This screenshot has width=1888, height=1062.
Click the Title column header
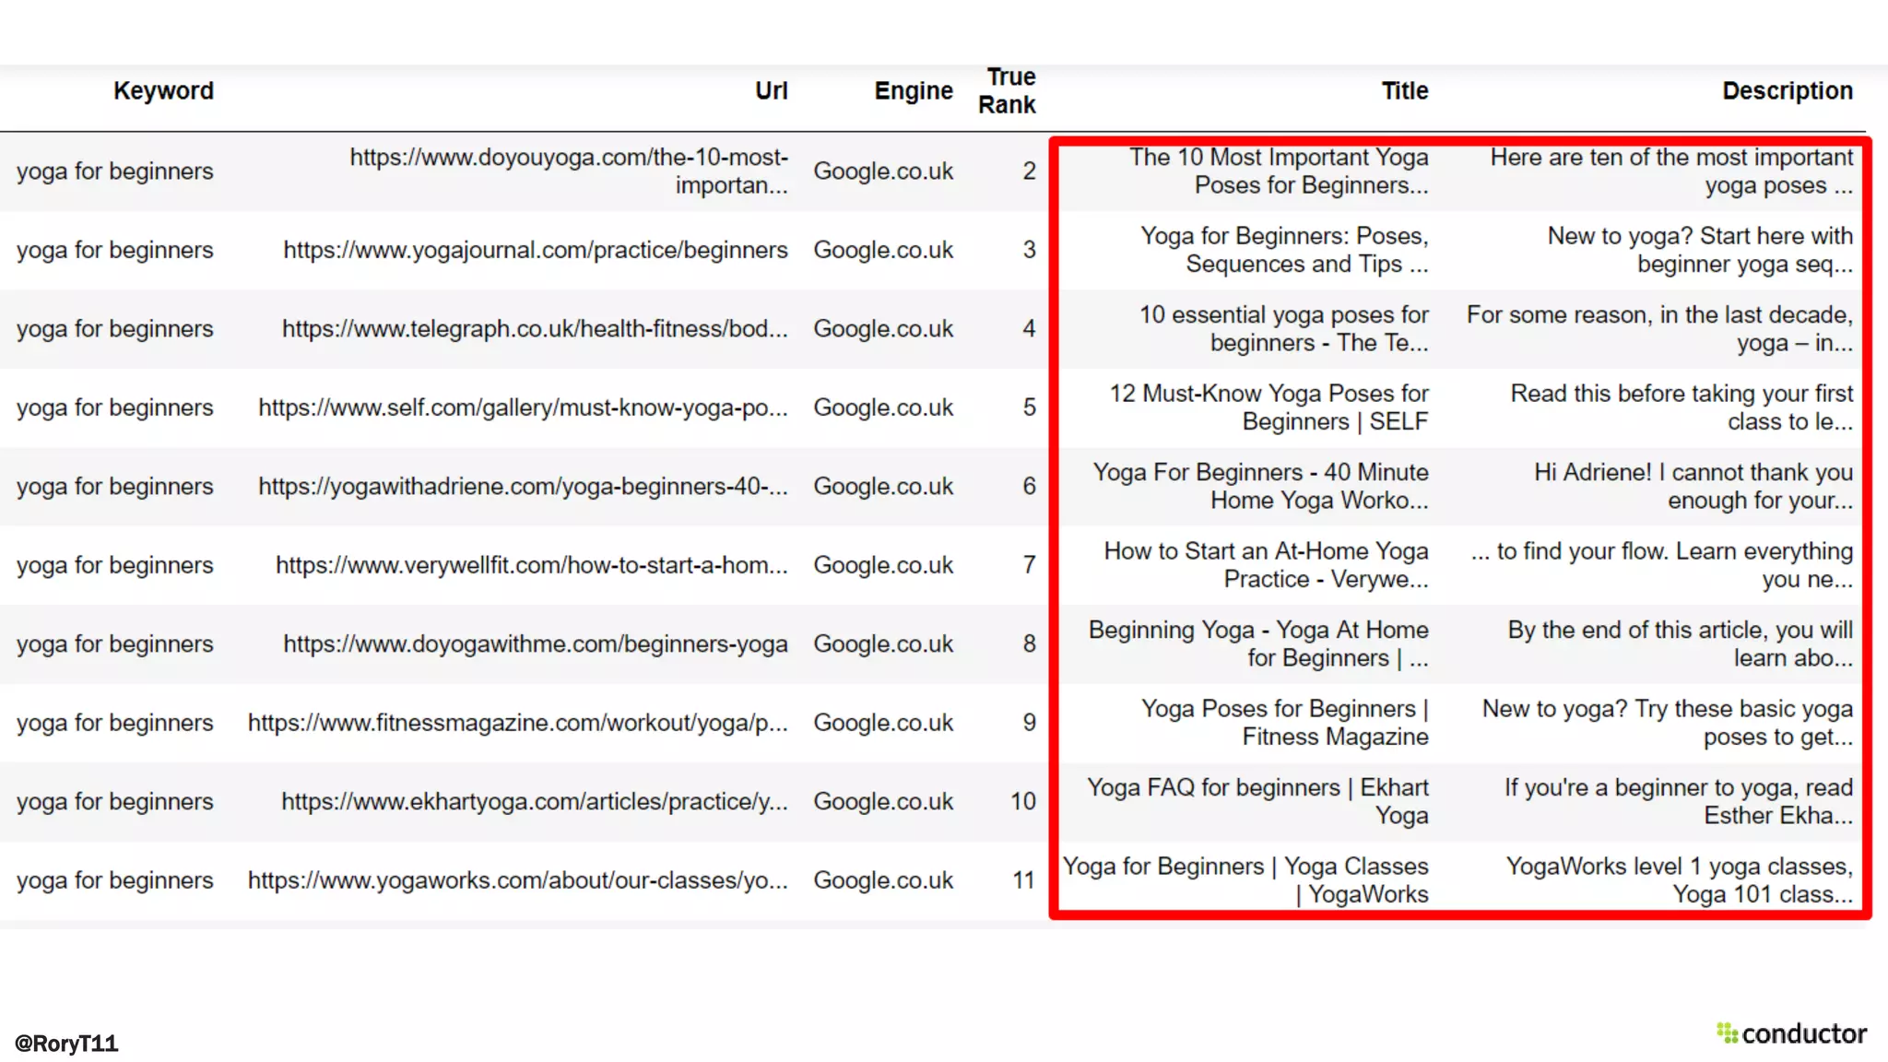tap(1404, 90)
